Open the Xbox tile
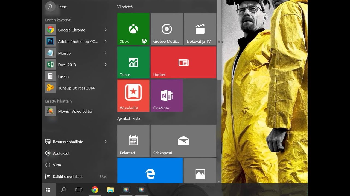 pyautogui.click(x=133, y=29)
